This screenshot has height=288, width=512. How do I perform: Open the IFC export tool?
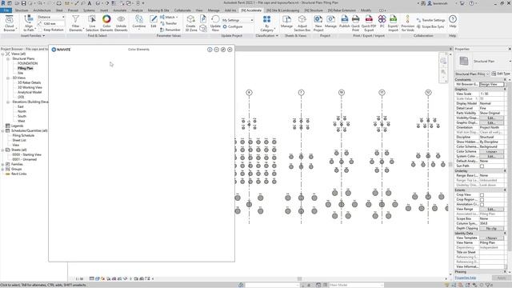[x=382, y=22]
